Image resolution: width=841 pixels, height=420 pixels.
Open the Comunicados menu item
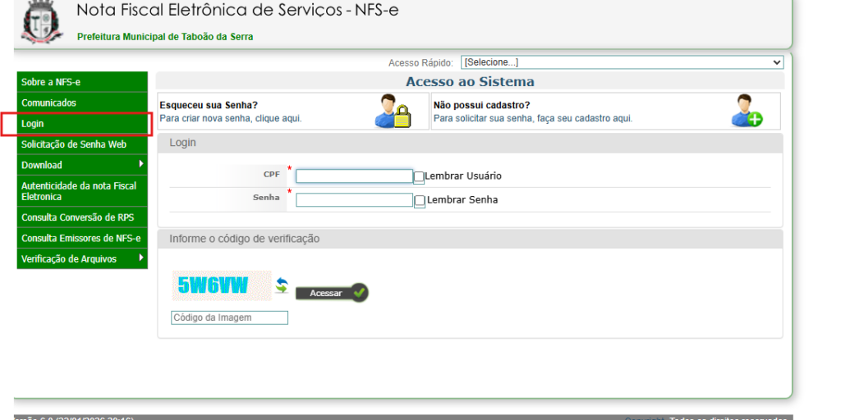48,103
